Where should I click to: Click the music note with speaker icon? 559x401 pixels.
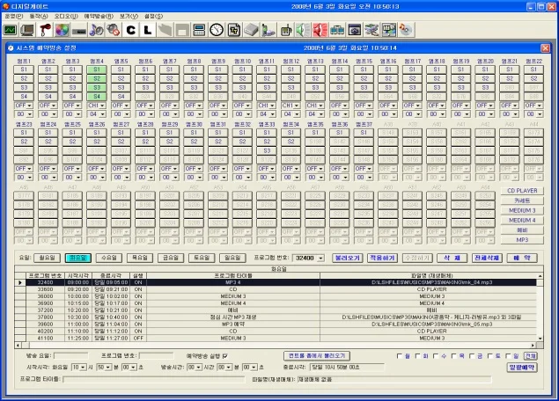[x=96, y=30]
